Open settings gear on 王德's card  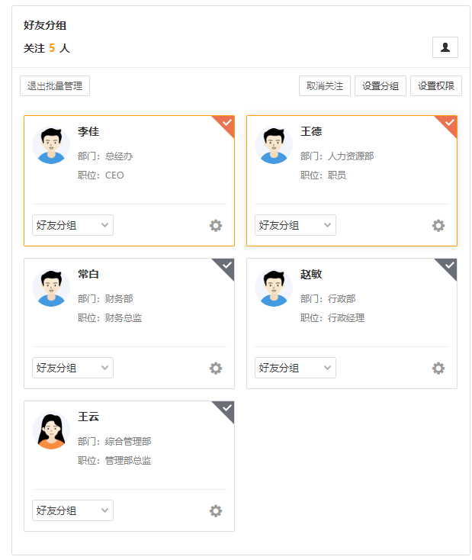pos(438,226)
